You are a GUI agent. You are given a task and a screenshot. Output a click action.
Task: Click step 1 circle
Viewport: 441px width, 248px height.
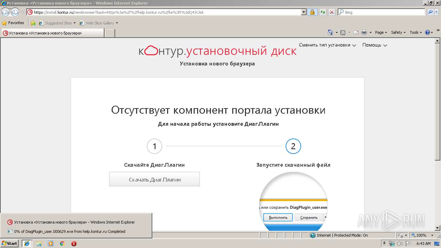pyautogui.click(x=154, y=146)
